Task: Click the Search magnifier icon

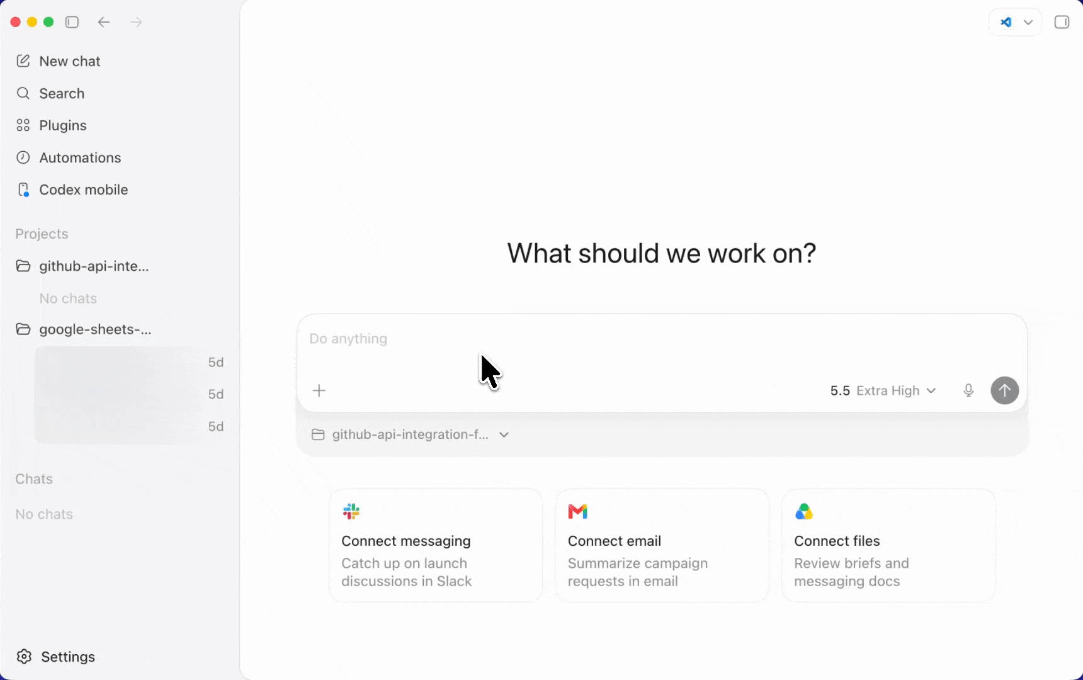Action: (23, 93)
